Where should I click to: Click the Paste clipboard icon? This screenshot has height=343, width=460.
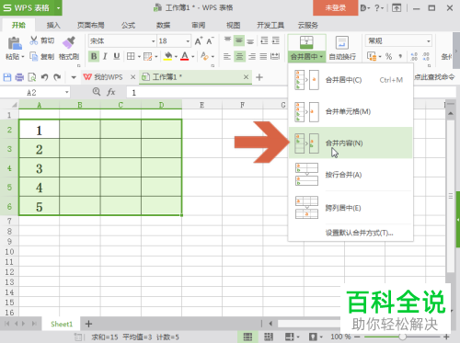pos(14,43)
